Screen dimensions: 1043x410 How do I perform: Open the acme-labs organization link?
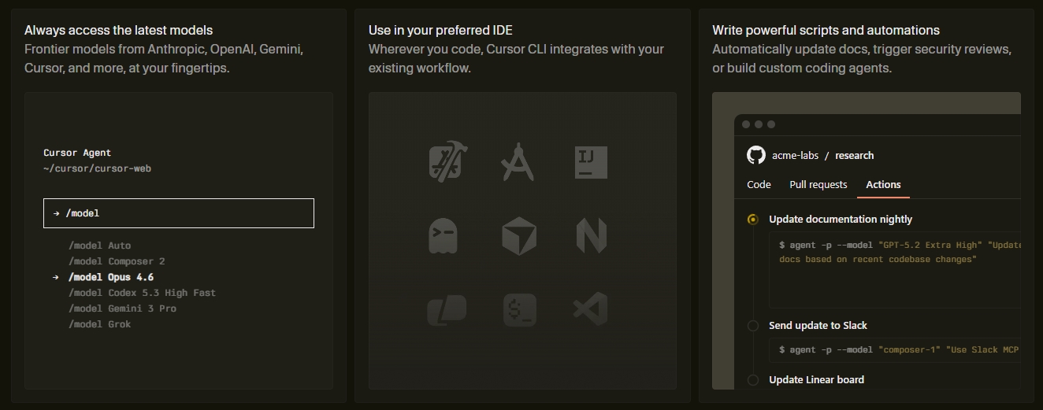795,155
